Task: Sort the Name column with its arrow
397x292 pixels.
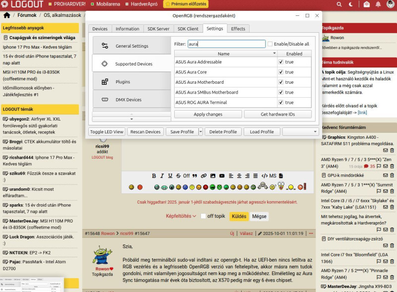Action: tap(274, 53)
